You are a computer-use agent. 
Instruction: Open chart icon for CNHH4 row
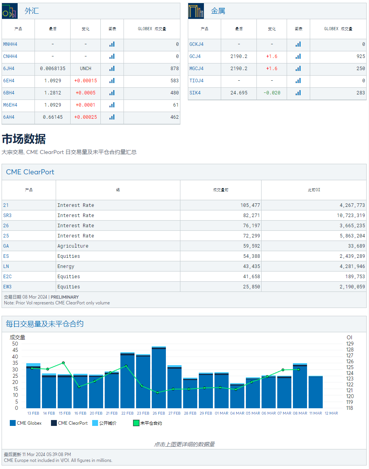pyautogui.click(x=112, y=56)
